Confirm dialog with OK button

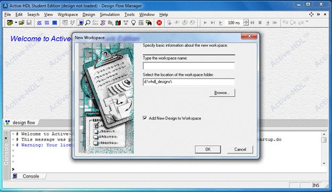tap(207, 149)
